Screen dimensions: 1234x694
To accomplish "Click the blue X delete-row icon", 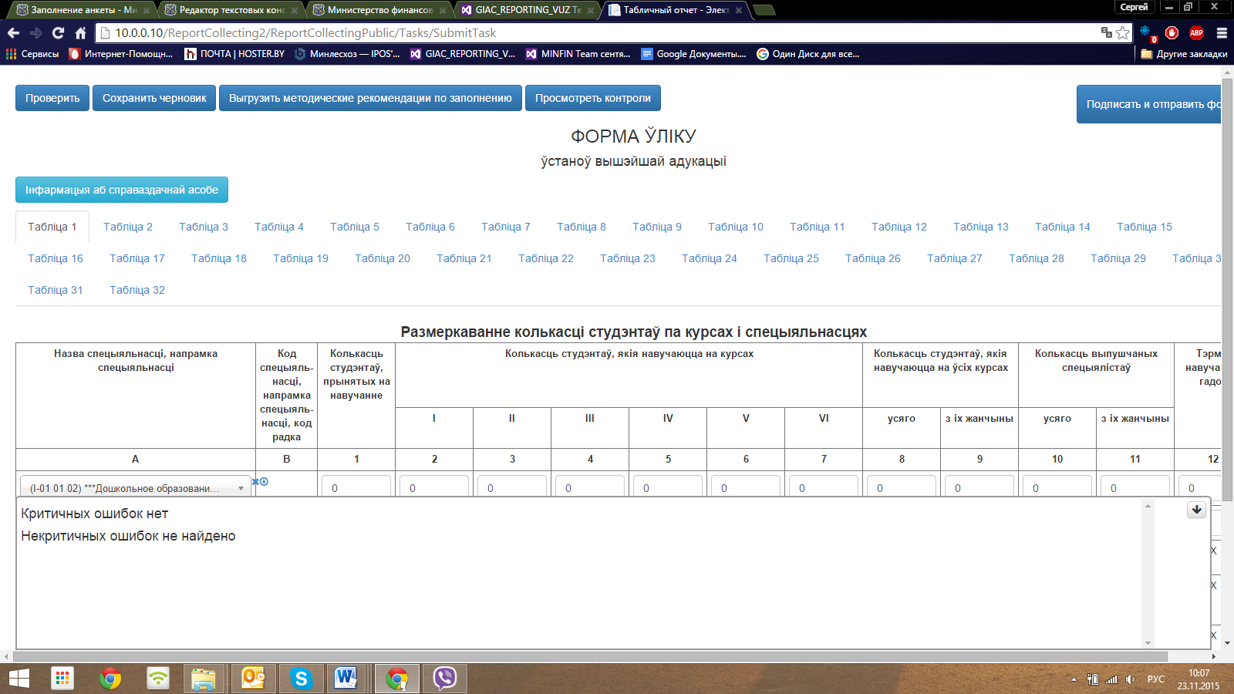I will [255, 482].
